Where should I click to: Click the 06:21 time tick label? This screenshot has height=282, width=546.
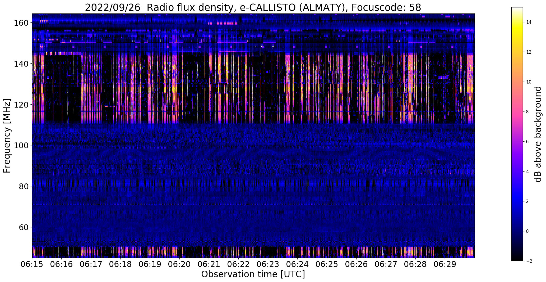click(209, 264)
